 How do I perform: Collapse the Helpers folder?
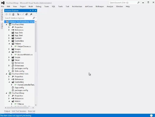[x=9, y=44]
